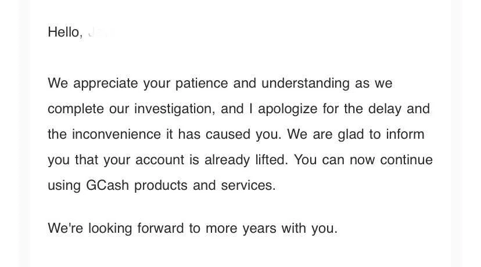Click the word "services." ending the paragraph
Screen dimensions: 481x267
[x=248, y=186]
